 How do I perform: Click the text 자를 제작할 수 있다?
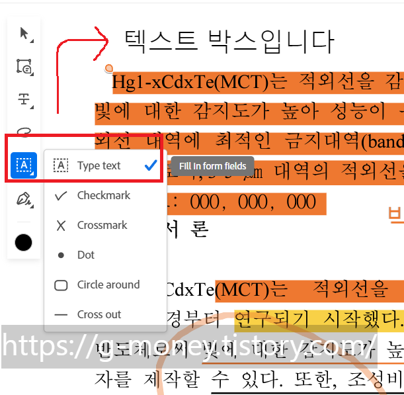188,380
